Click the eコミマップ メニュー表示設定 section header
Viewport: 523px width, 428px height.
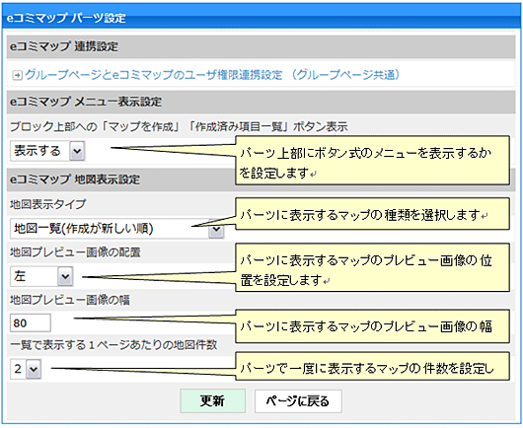coord(261,102)
